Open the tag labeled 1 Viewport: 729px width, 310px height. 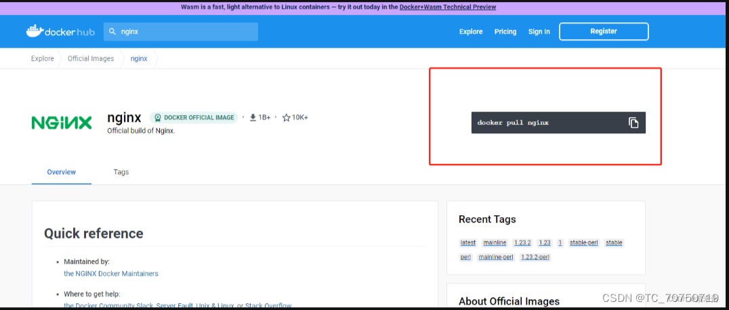(560, 242)
